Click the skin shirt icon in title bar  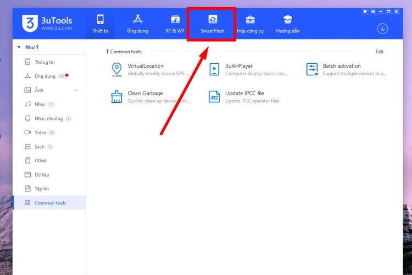365,12
